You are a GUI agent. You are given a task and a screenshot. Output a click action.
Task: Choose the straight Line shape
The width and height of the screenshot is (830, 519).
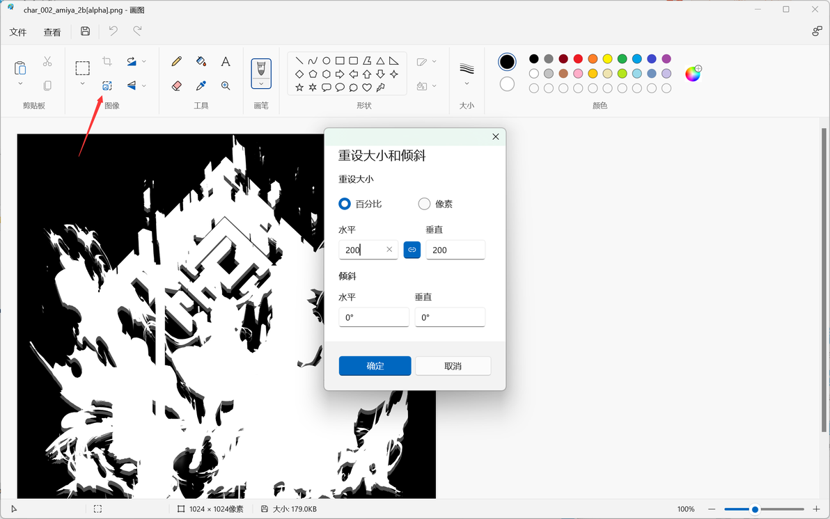coord(299,61)
